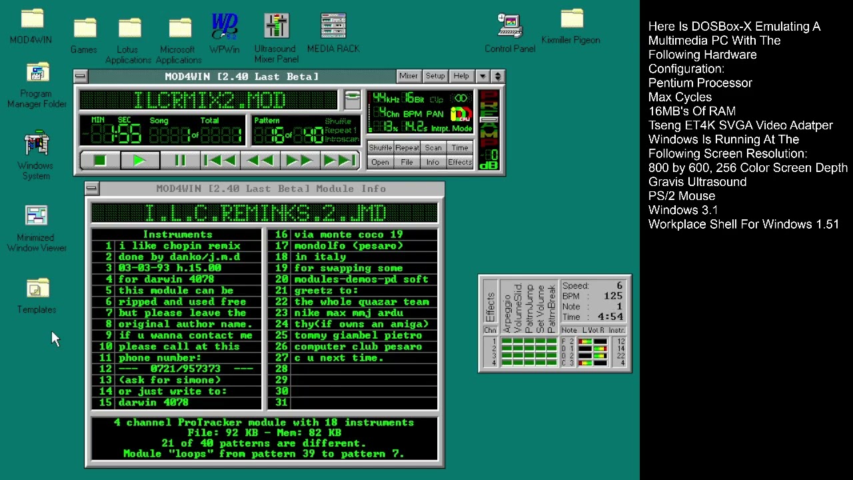This screenshot has height=480, width=853.
Task: Click the Time 4:54 readout
Action: point(592,317)
